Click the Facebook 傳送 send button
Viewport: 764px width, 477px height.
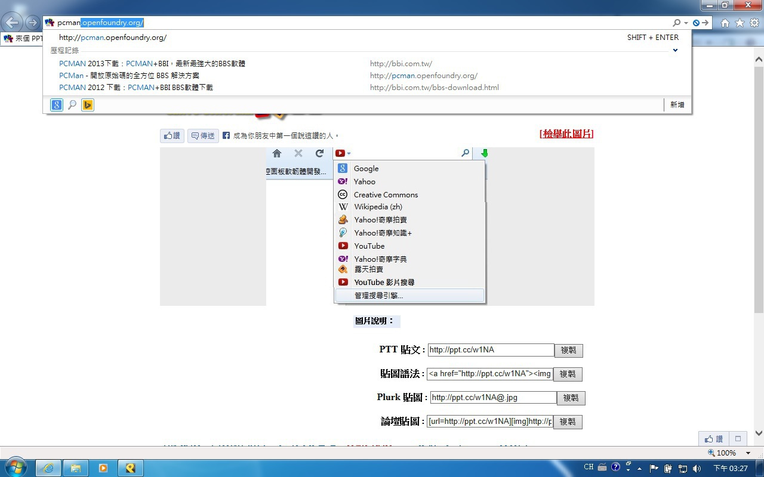click(204, 136)
